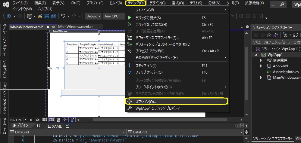This screenshot has height=143, width=301.
Task: Click the Save All icon
Action: (53, 16)
